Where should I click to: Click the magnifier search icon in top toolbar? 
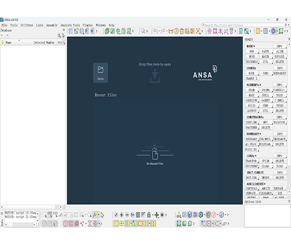143,31
